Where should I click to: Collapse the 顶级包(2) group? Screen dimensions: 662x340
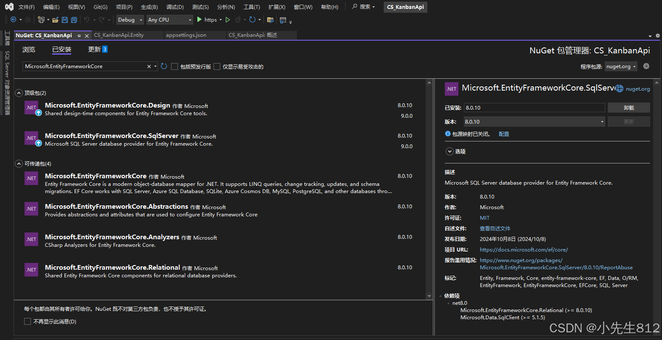[19, 93]
